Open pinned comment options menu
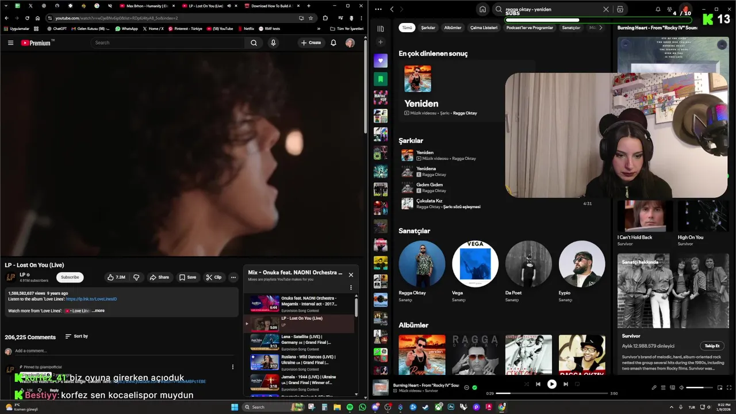 click(x=233, y=367)
